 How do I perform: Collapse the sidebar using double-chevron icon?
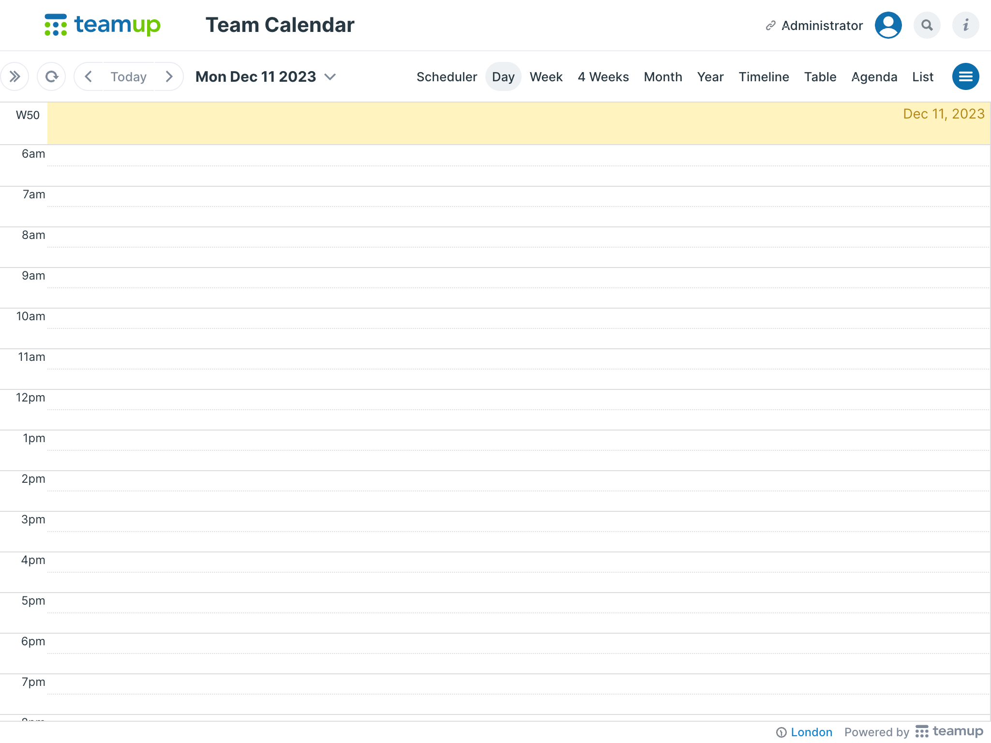pos(15,76)
